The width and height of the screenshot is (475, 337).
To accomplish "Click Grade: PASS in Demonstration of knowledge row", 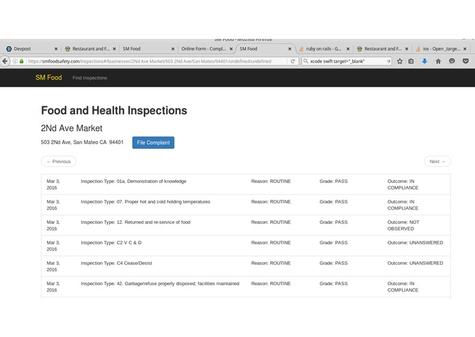I will coord(334,181).
